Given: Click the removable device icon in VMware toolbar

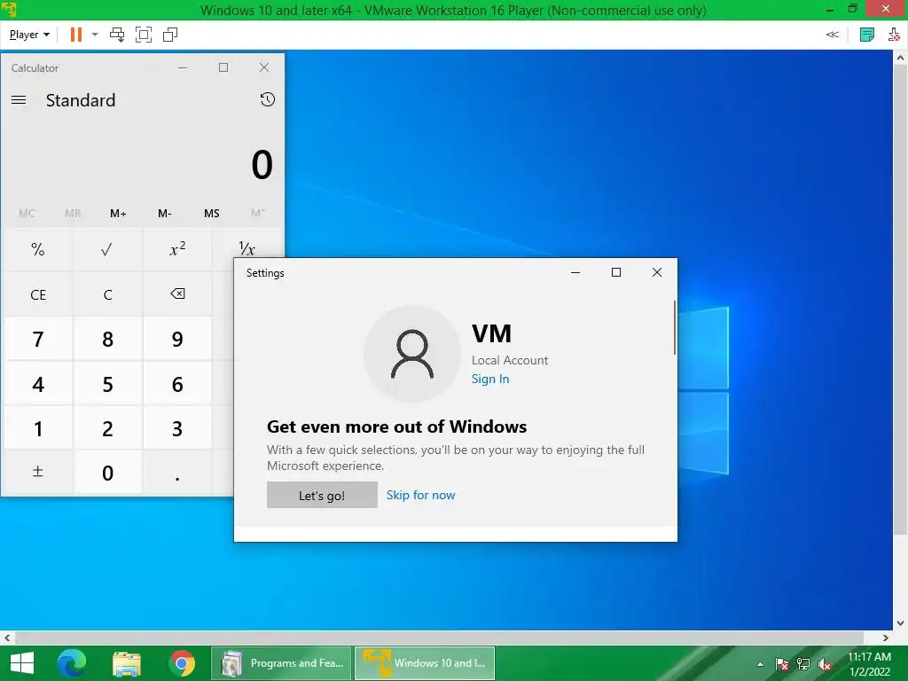Looking at the screenshot, I should coord(894,35).
